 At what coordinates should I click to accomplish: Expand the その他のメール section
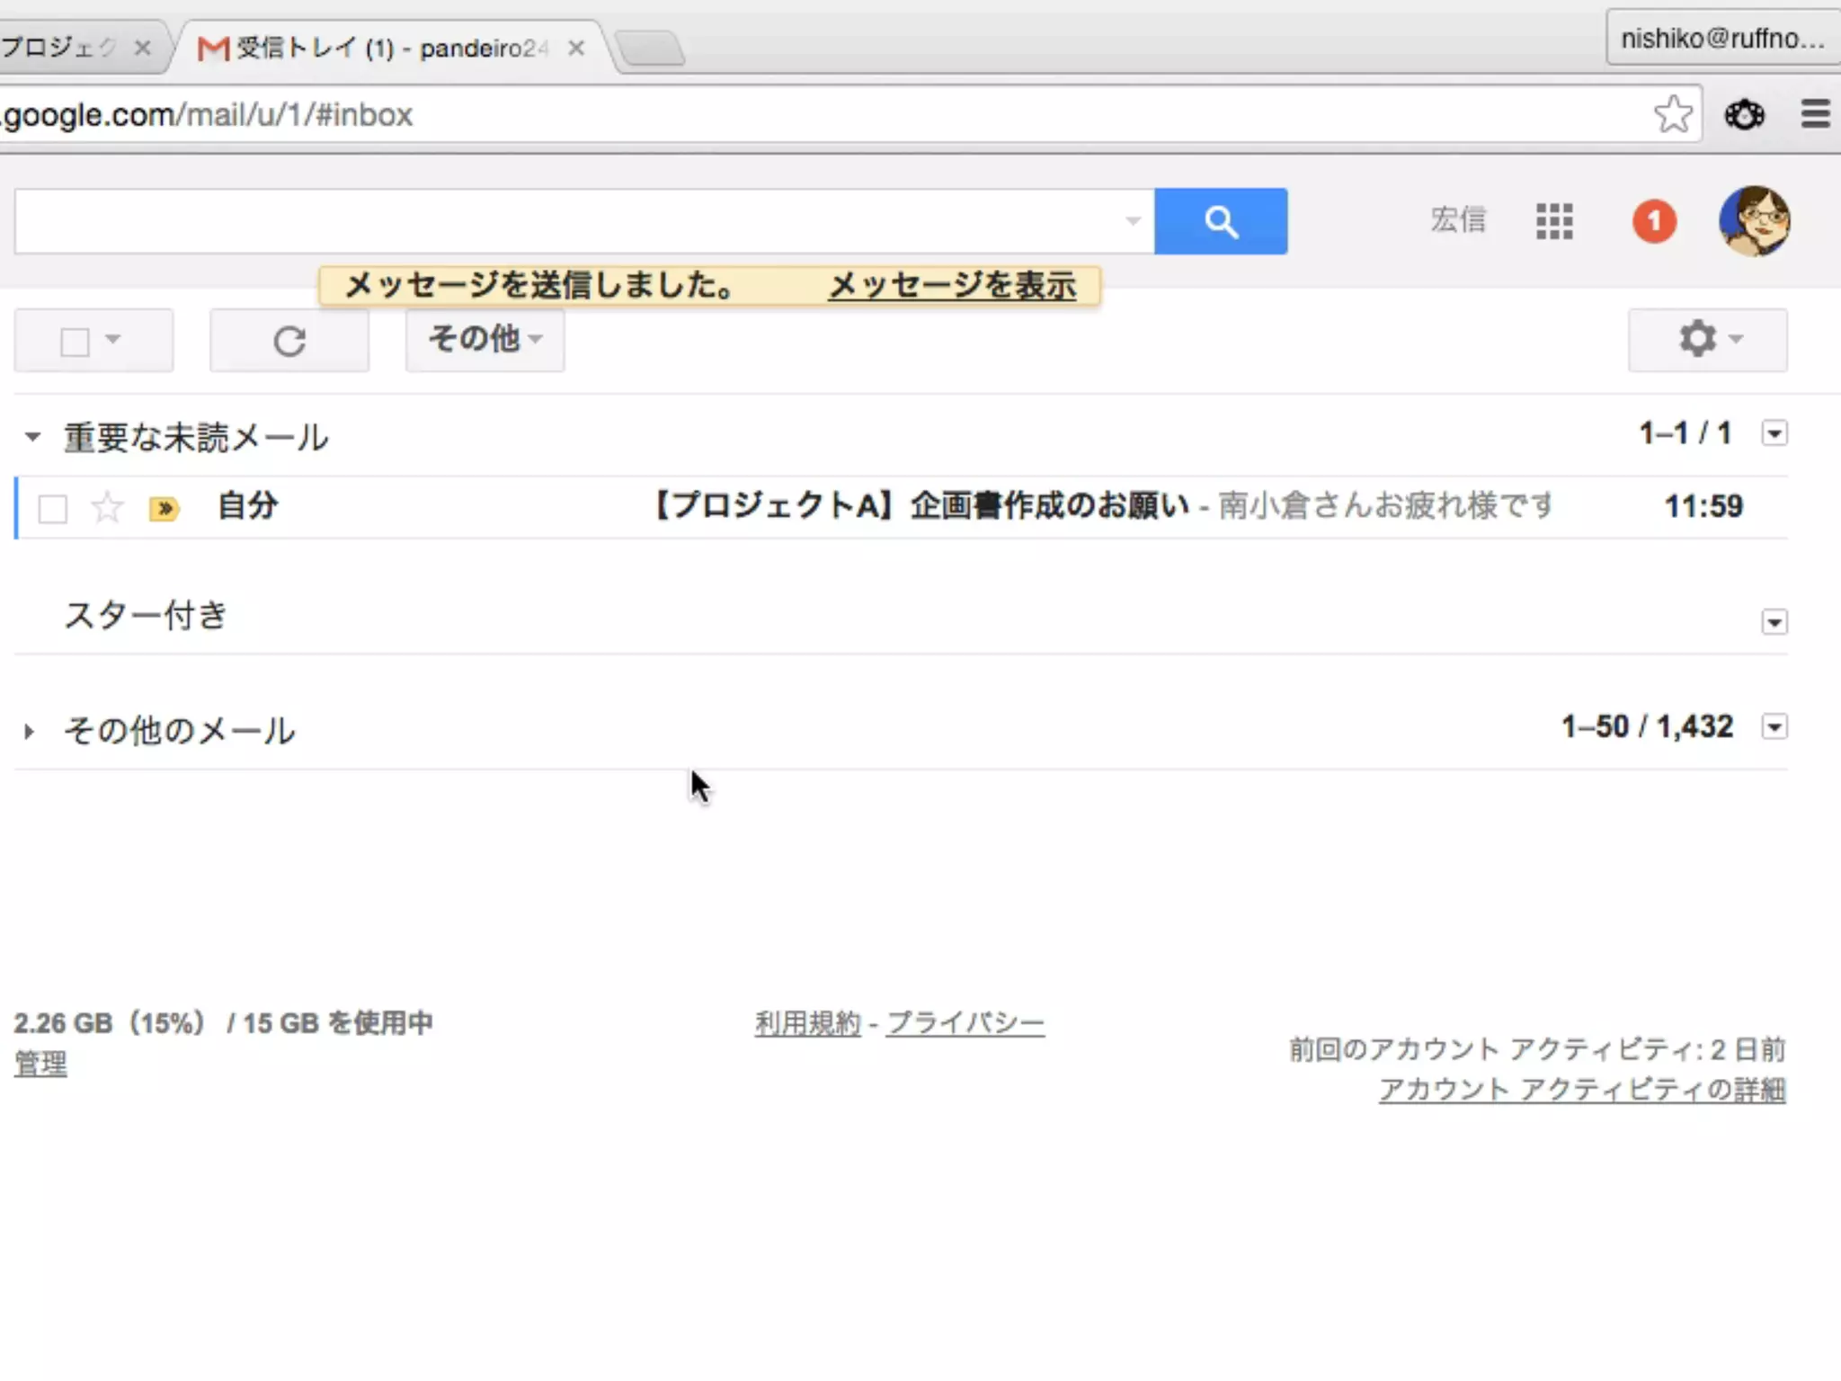(29, 731)
